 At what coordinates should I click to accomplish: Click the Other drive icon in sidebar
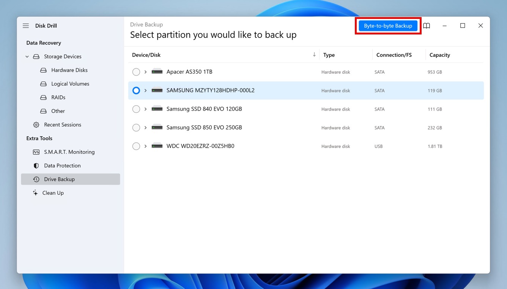point(44,111)
